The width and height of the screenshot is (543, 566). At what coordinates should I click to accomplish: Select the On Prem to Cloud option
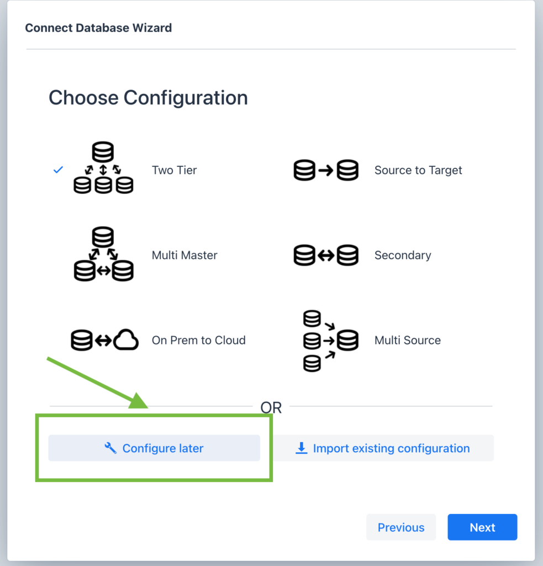[198, 340]
